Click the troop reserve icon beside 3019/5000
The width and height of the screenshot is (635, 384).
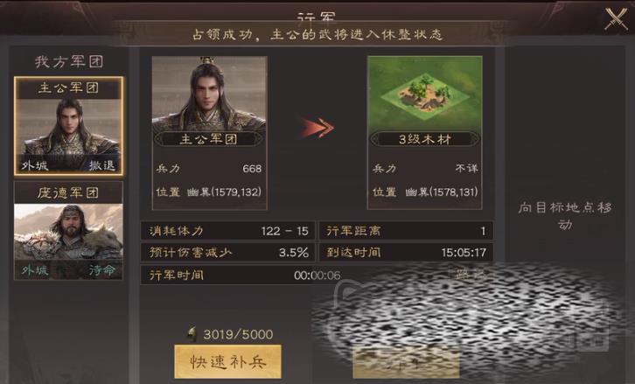pos(192,334)
